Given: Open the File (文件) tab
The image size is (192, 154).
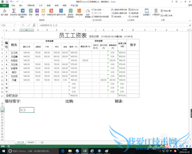Looking at the screenshot, I should click(4, 5).
